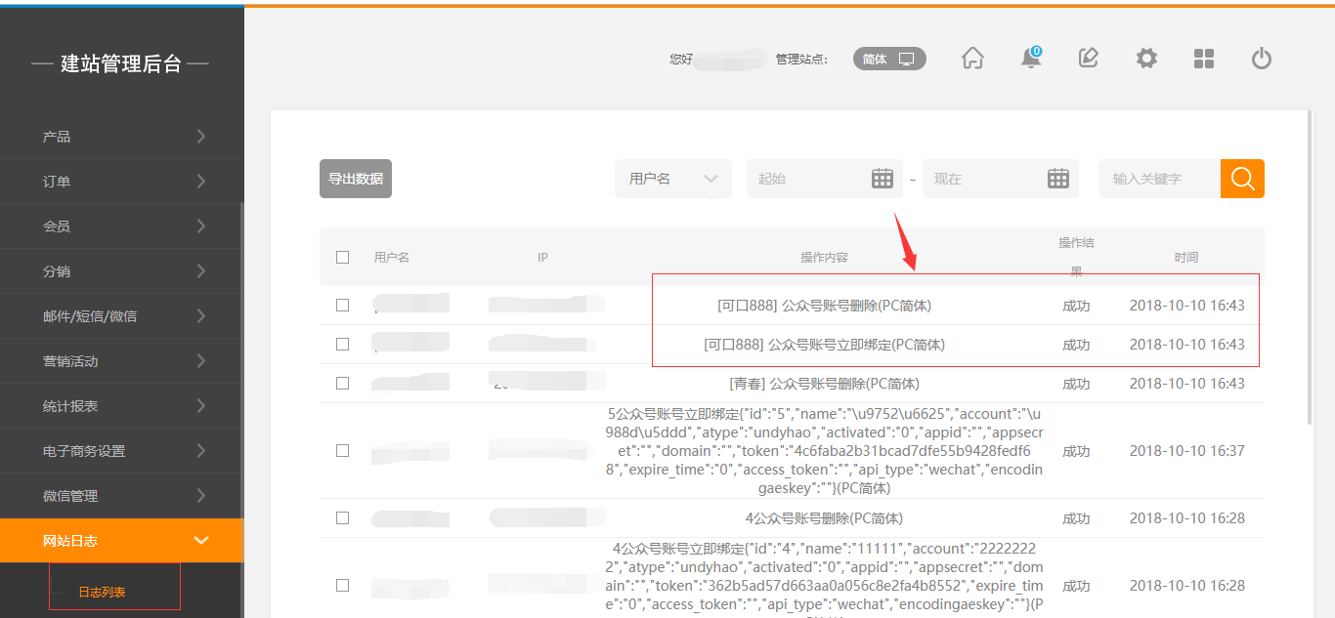This screenshot has width=1335, height=618.
Task: Click the edit pencil icon in header
Action: click(x=1088, y=59)
